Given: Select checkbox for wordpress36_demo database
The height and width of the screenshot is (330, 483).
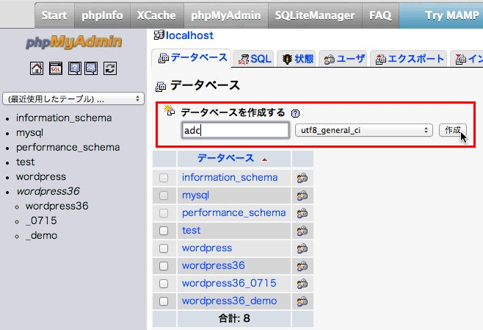Looking at the screenshot, I should [x=164, y=301].
